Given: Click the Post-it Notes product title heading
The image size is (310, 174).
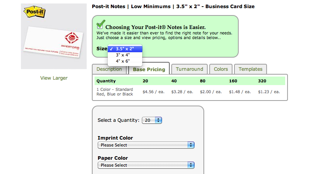Looking at the screenshot, I should coord(173,7).
